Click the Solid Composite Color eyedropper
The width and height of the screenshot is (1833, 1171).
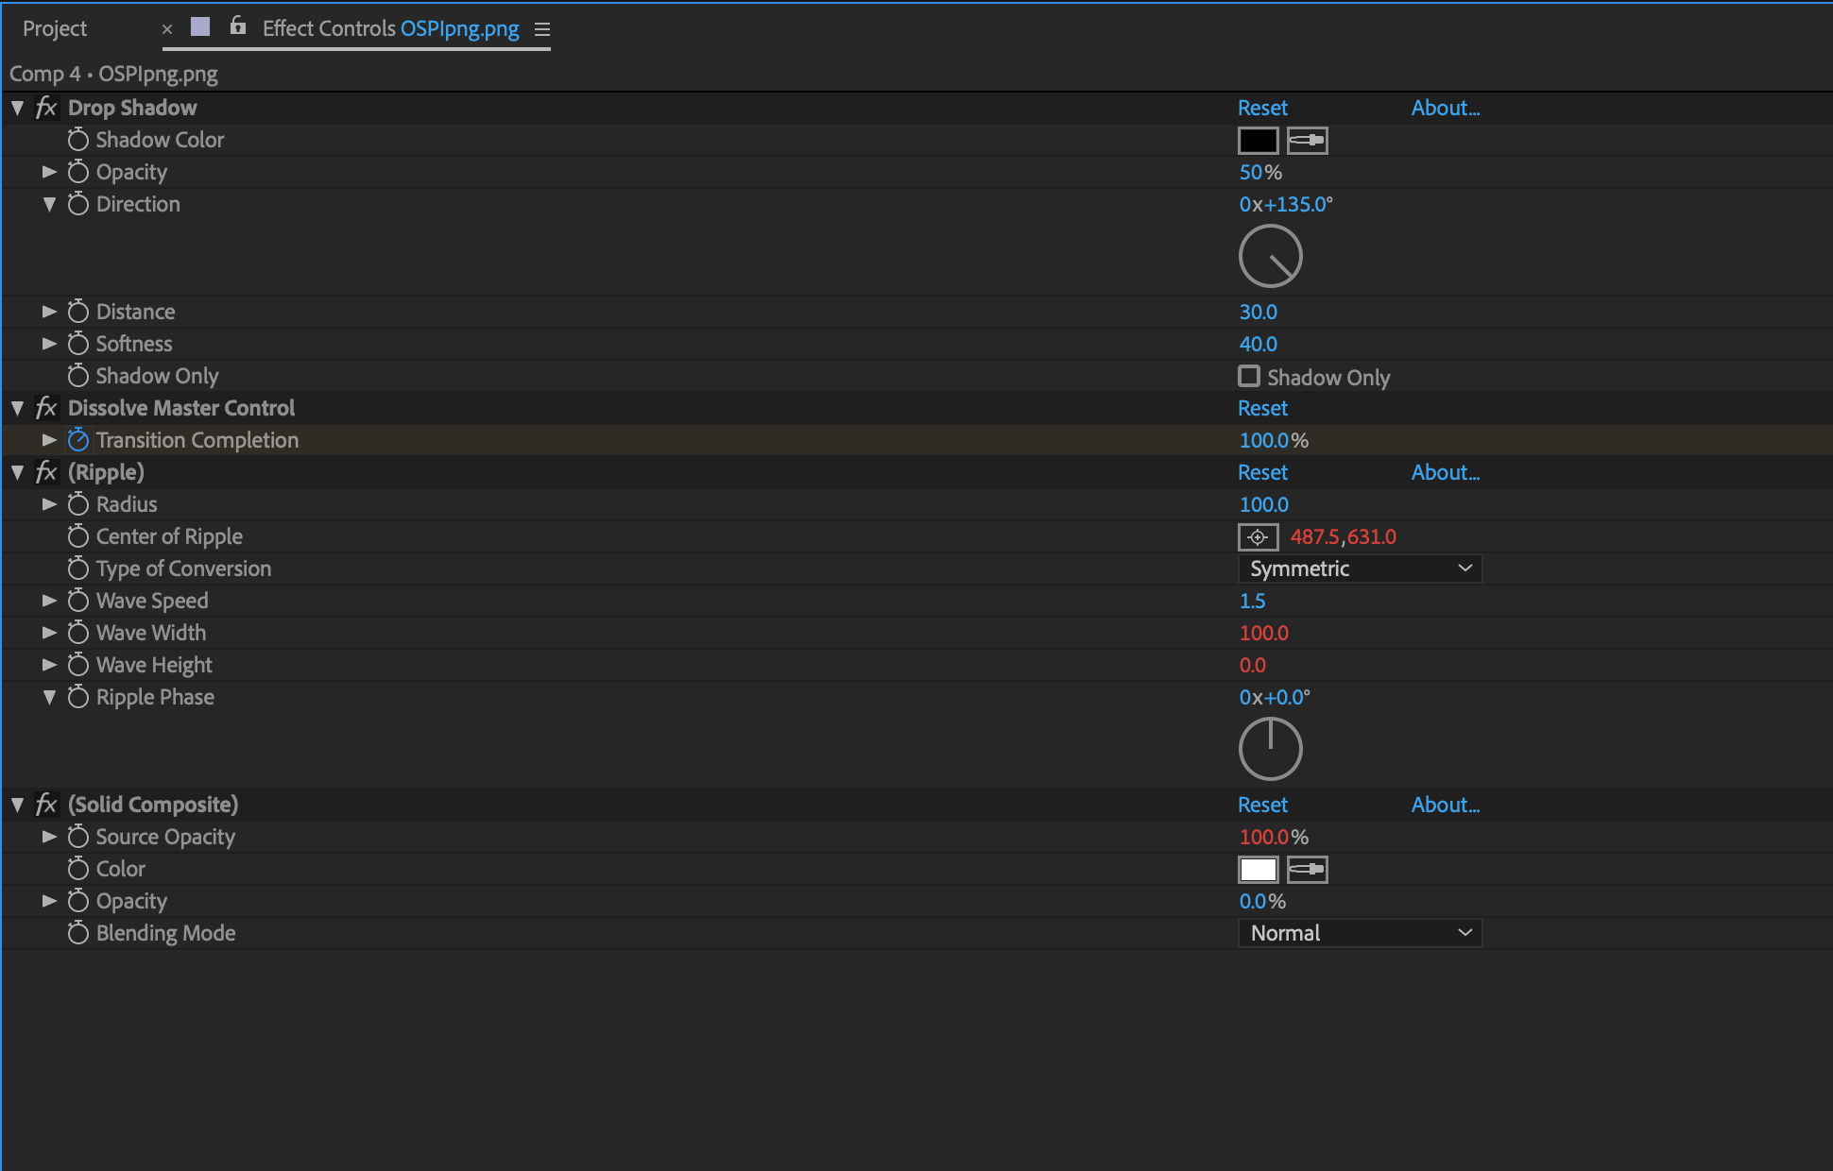click(1308, 870)
